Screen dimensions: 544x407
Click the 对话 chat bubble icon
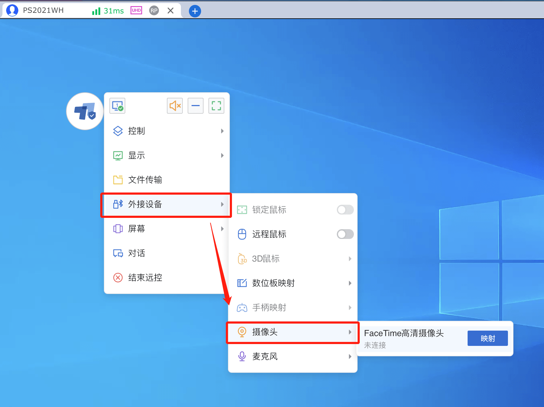[x=118, y=253]
